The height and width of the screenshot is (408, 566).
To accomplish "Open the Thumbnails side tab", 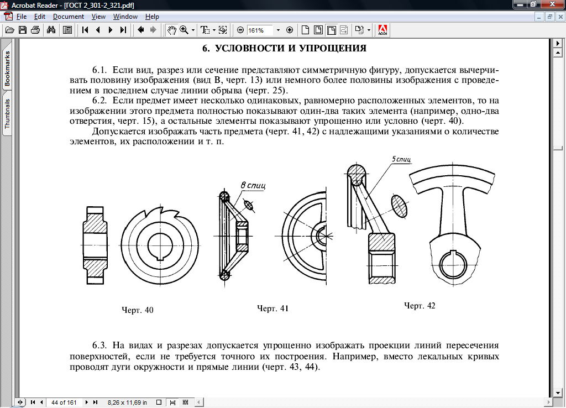I will 7,113.
